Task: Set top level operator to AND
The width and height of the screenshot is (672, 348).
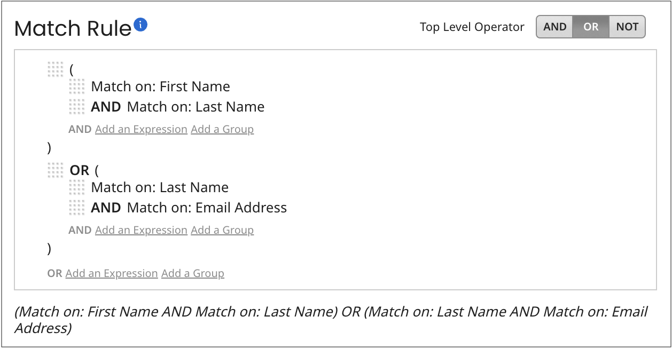Action: coord(554,27)
